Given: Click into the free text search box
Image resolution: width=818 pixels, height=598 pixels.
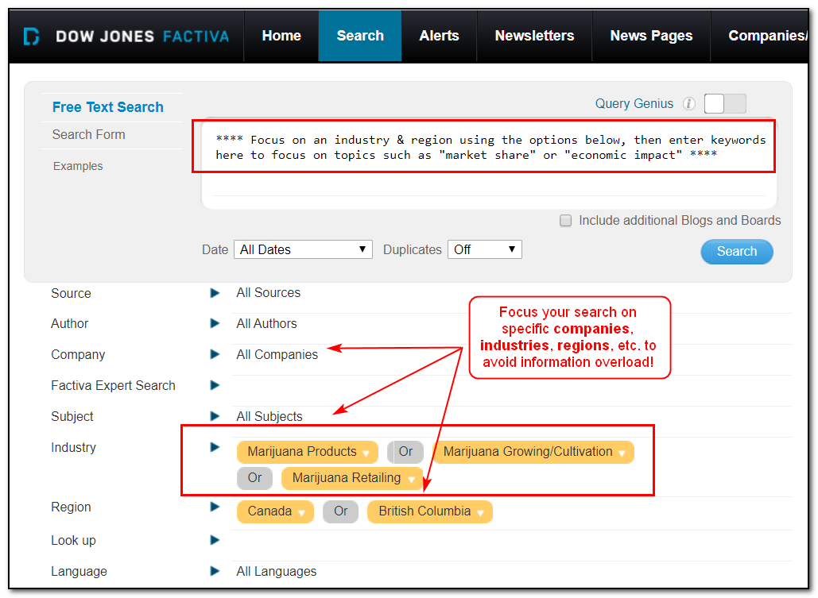Looking at the screenshot, I should (x=489, y=163).
